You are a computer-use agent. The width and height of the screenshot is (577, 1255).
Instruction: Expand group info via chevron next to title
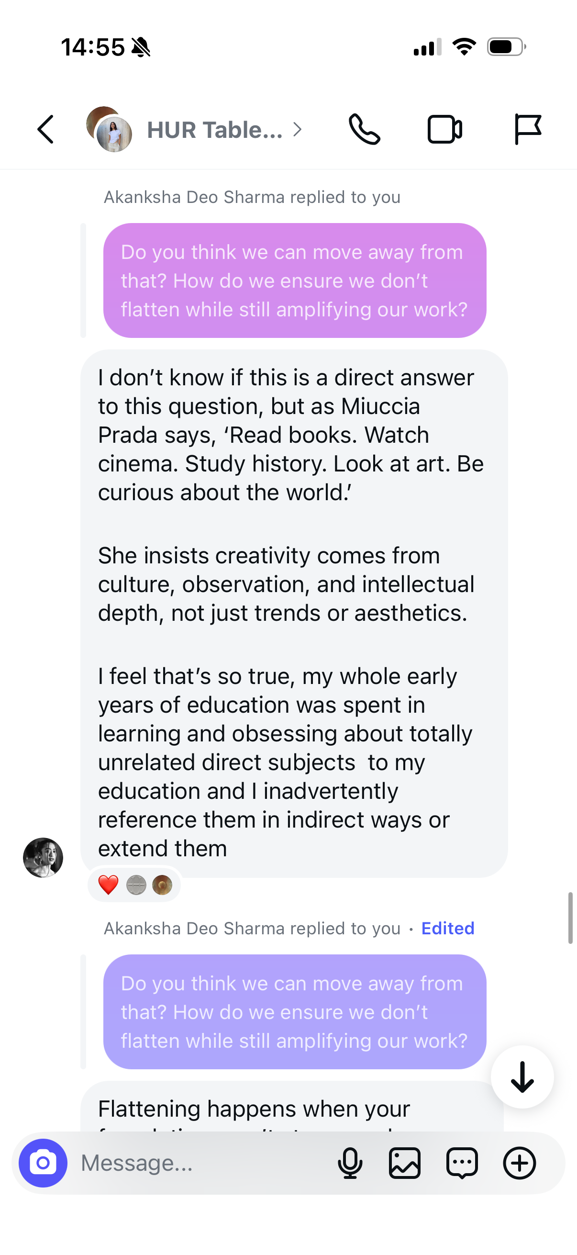(x=297, y=130)
